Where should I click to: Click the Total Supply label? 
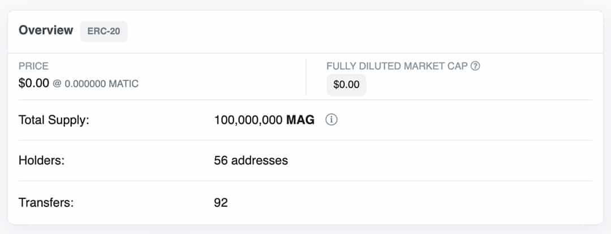pos(54,120)
